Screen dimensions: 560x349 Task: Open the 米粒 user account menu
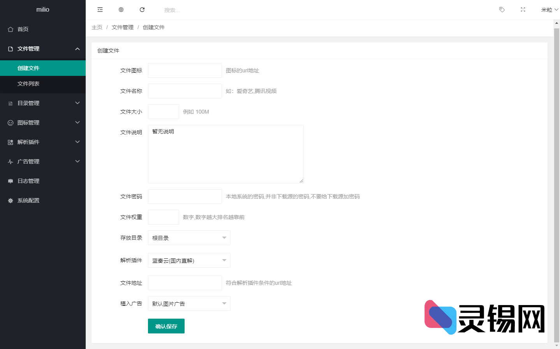coord(549,9)
